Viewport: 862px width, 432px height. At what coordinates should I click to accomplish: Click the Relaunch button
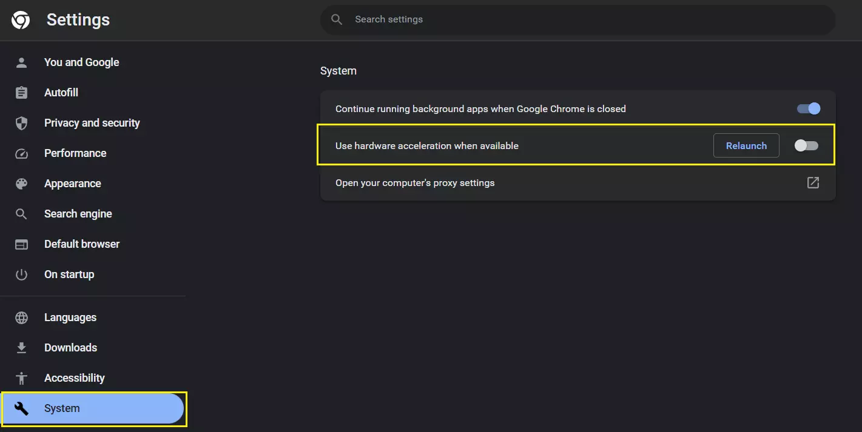tap(746, 145)
